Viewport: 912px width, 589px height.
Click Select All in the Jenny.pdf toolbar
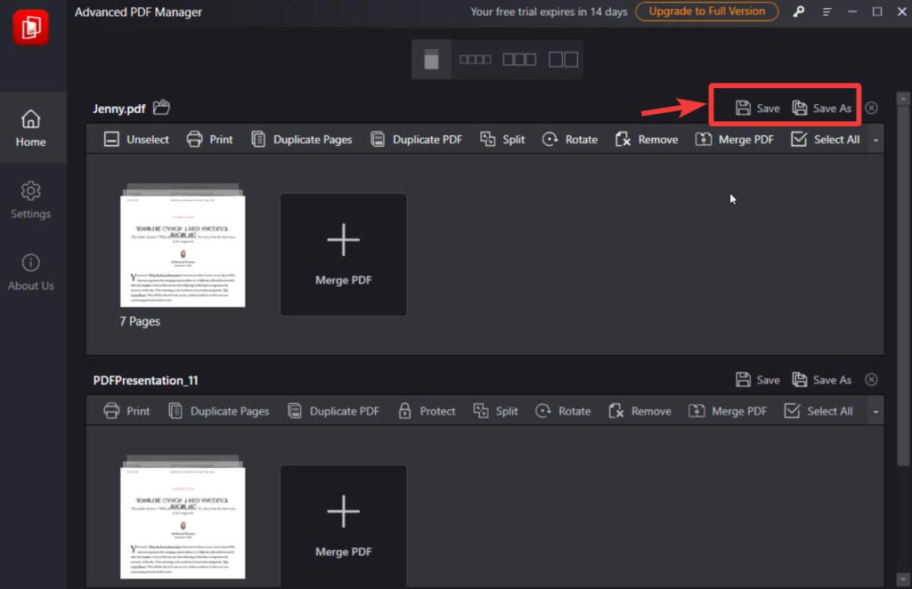(x=826, y=140)
